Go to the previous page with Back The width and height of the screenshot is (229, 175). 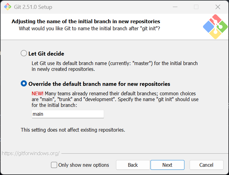[x=133, y=165]
